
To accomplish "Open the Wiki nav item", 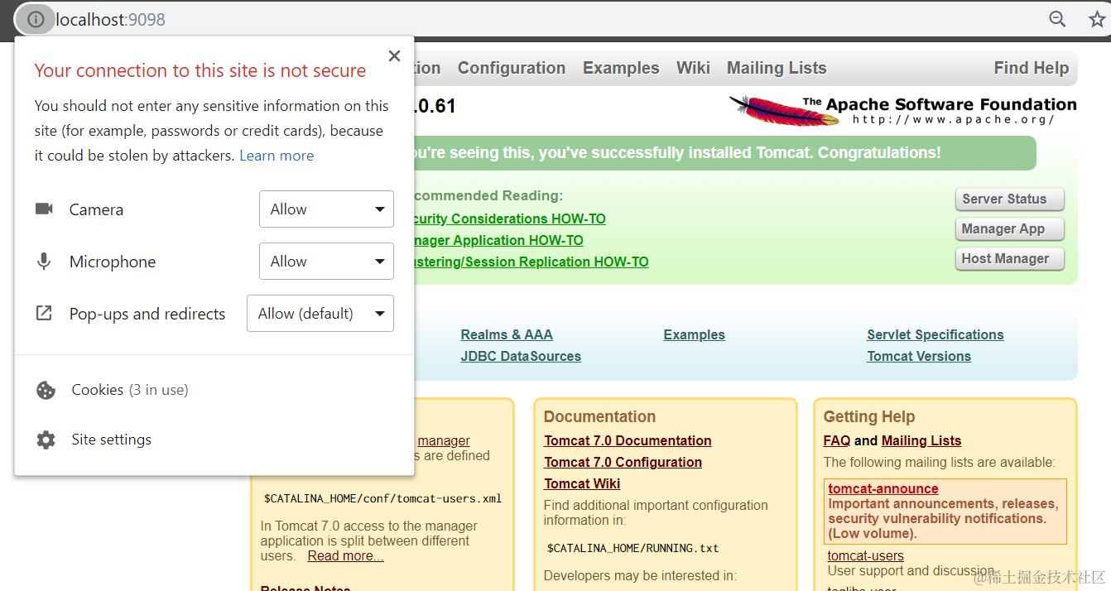I will pyautogui.click(x=693, y=68).
